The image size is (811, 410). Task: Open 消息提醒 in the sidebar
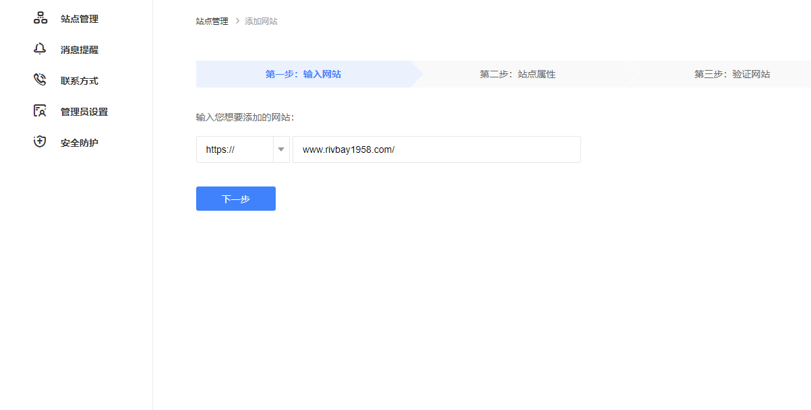pyautogui.click(x=80, y=50)
